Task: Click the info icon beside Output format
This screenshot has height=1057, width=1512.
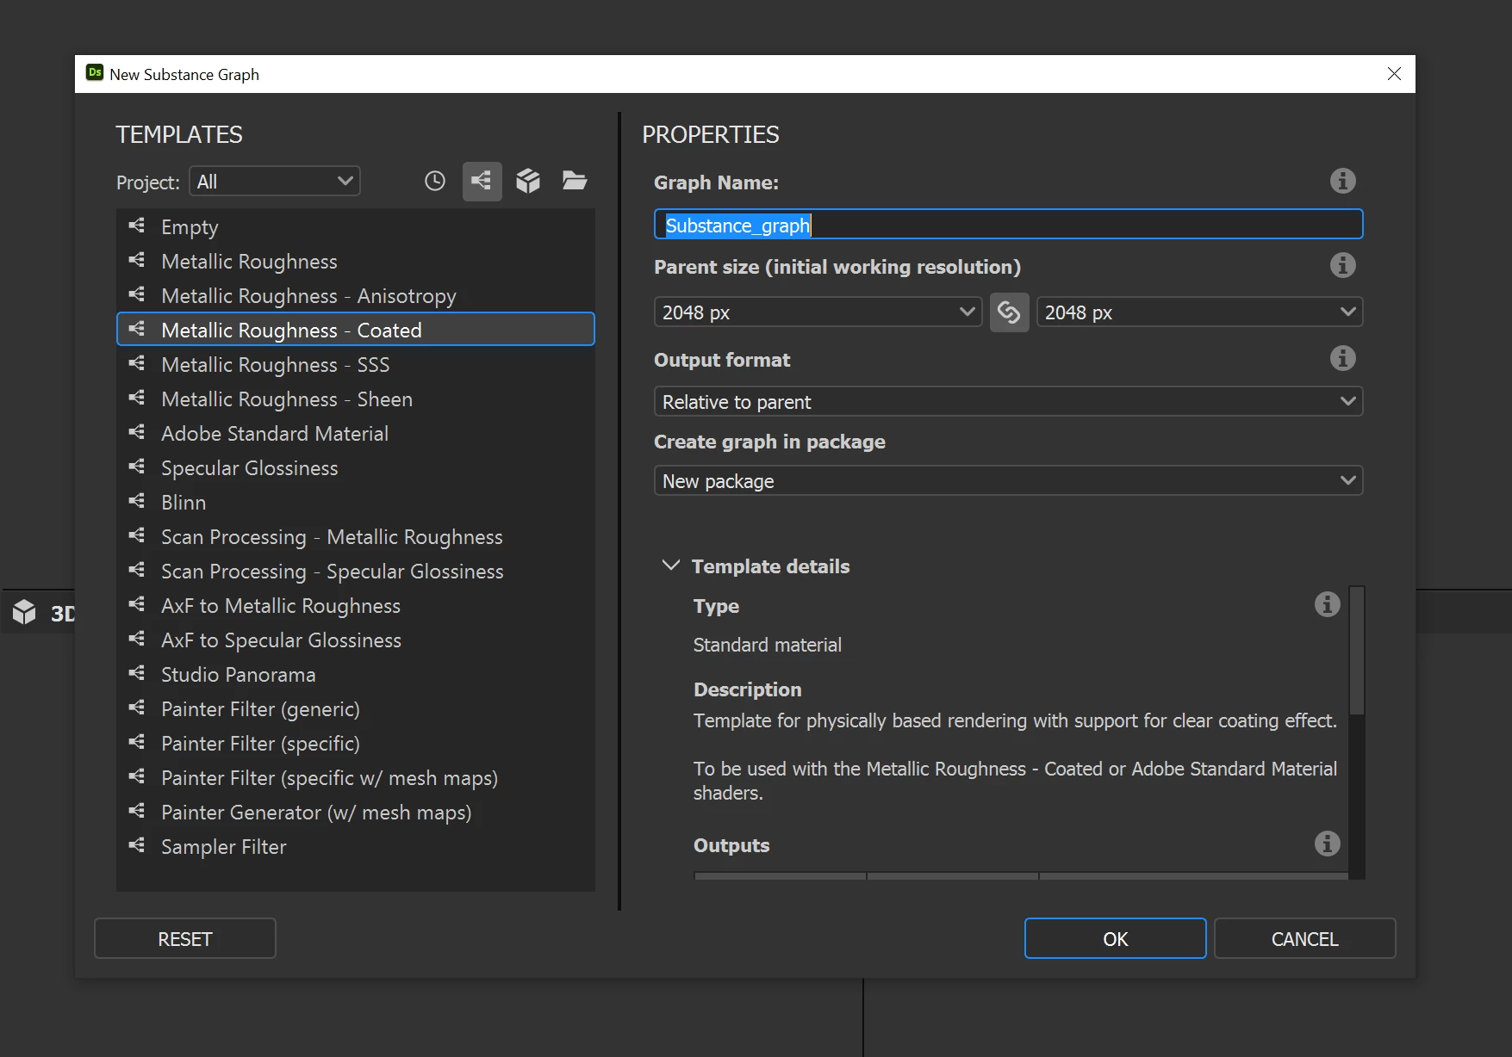Action: pos(1342,358)
